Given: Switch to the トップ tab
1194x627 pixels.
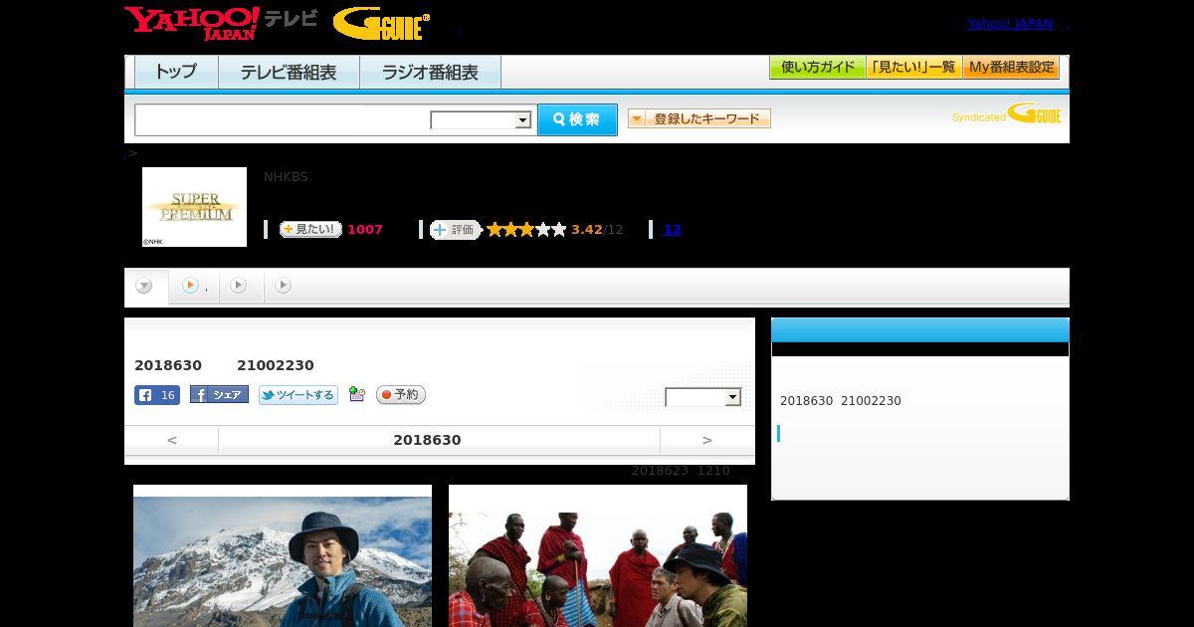Looking at the screenshot, I should (x=176, y=73).
